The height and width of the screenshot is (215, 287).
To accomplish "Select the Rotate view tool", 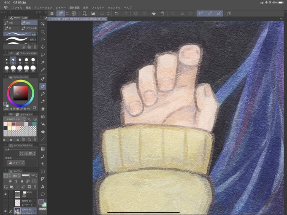I will pyautogui.click(x=43, y=40).
